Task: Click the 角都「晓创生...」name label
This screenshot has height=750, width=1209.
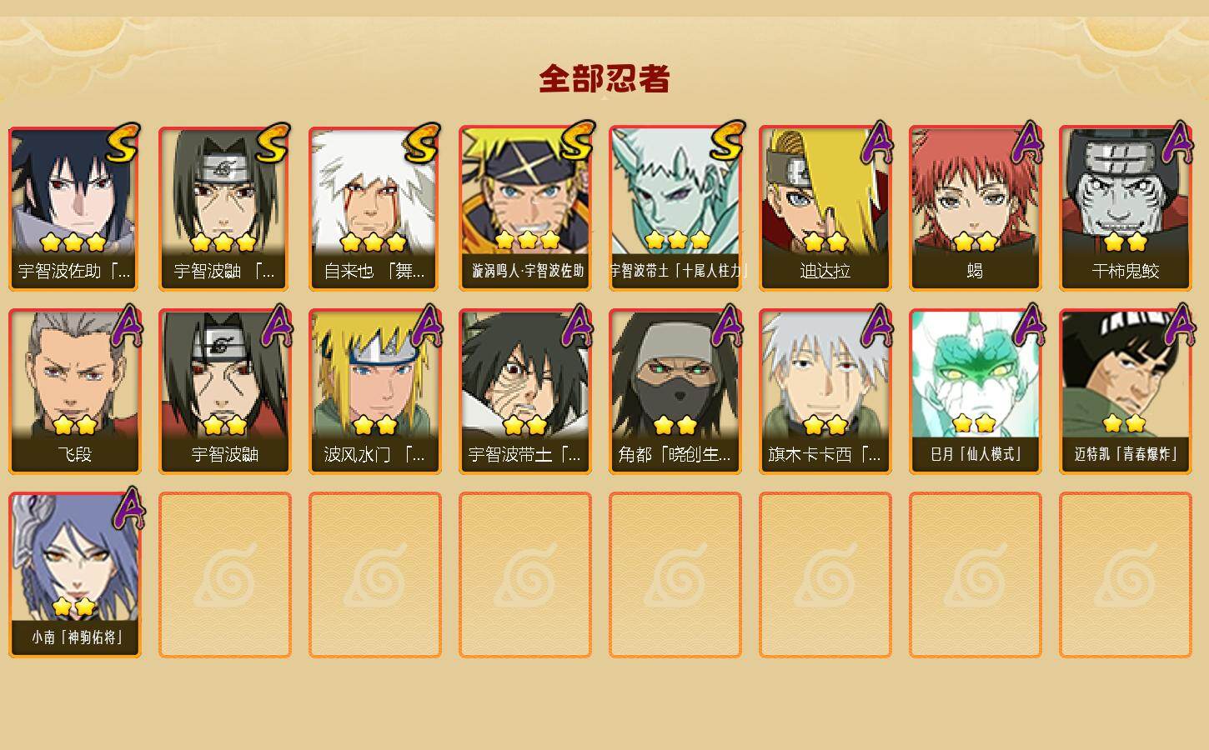Action: click(x=675, y=454)
